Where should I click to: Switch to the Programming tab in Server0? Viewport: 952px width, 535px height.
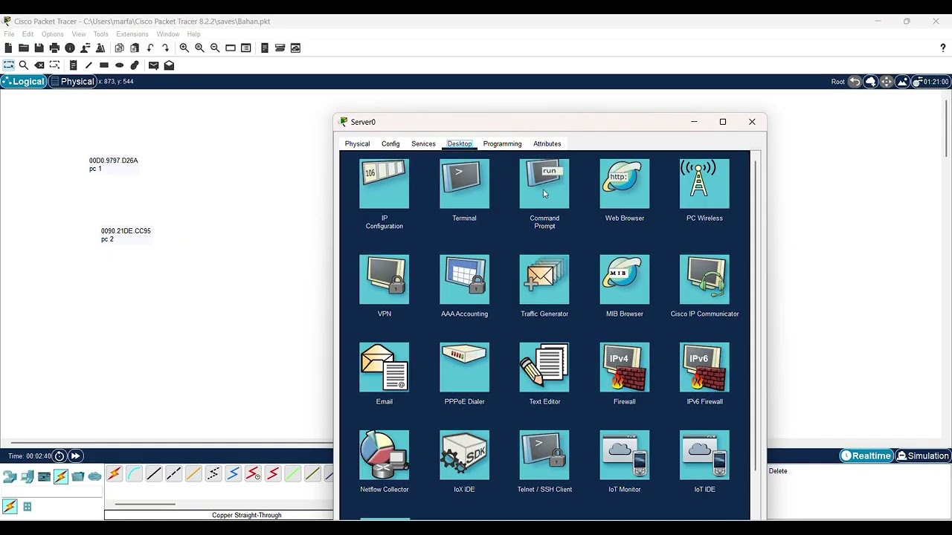[x=502, y=143]
